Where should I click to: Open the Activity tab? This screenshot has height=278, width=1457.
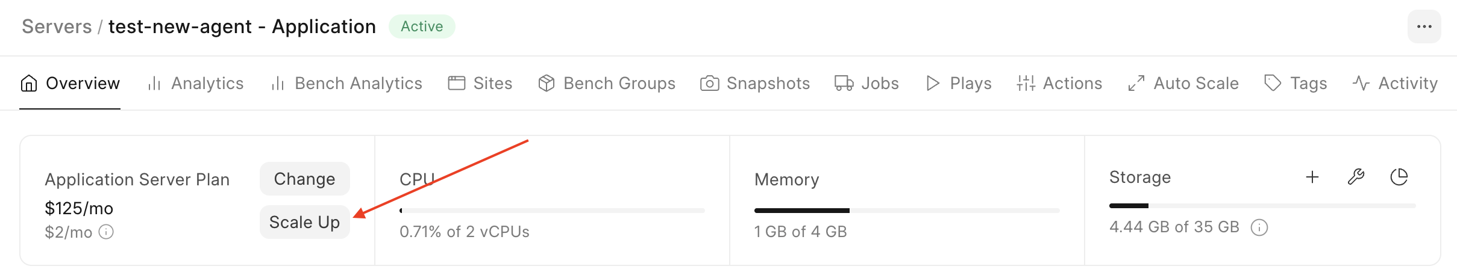click(1395, 83)
